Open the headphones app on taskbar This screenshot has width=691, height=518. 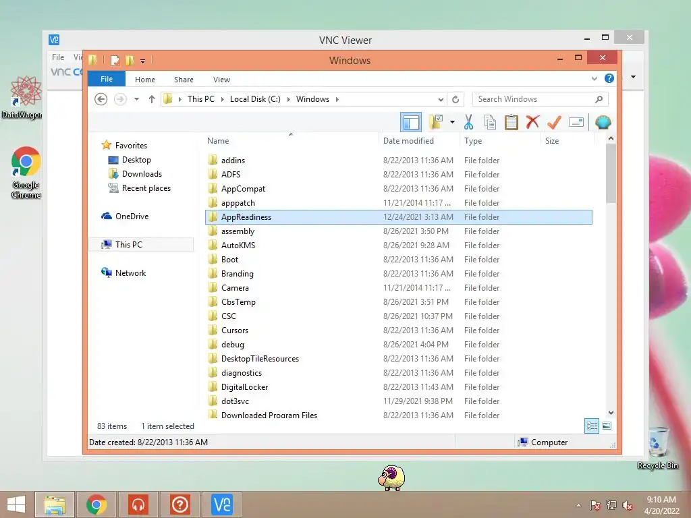[x=138, y=505]
